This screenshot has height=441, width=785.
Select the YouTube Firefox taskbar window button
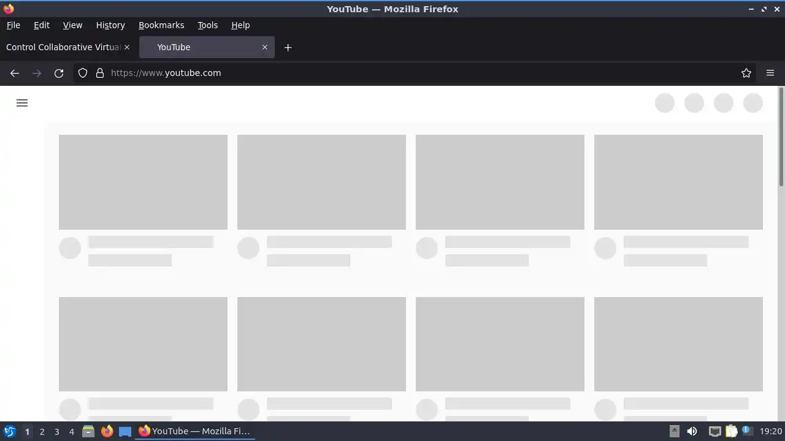[x=195, y=431]
